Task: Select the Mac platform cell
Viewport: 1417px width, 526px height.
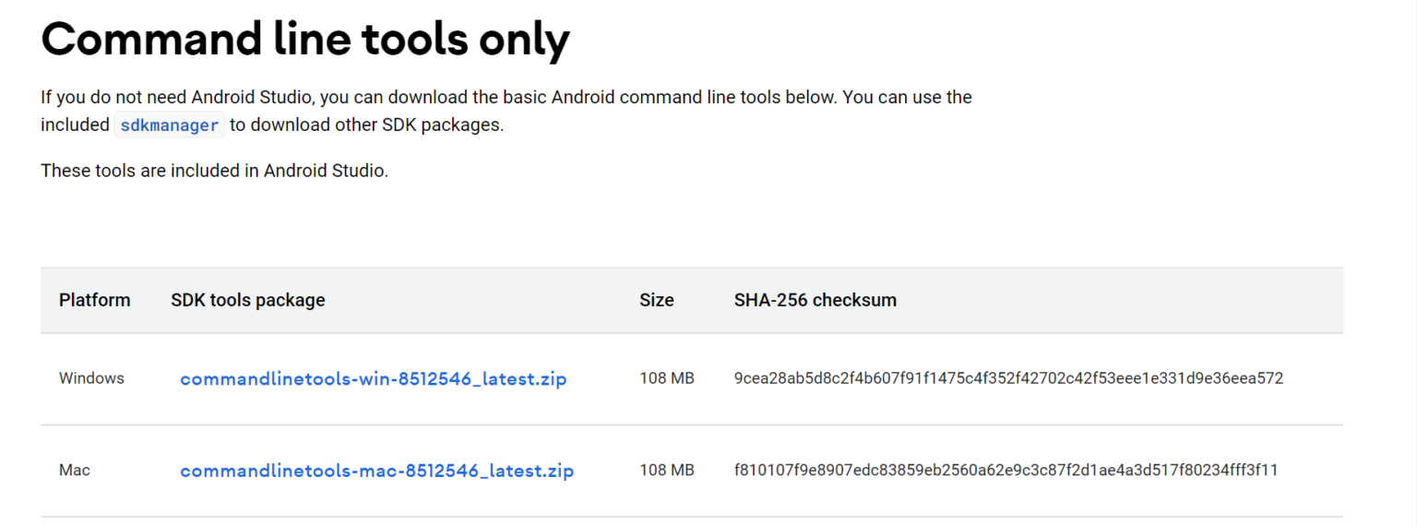Action: pyautogui.click(x=75, y=471)
